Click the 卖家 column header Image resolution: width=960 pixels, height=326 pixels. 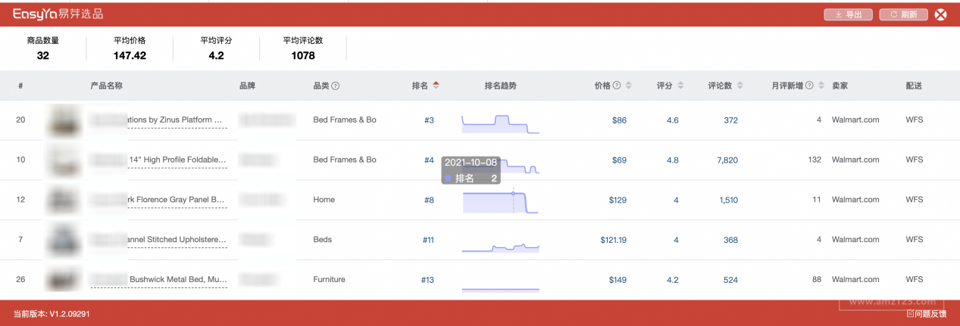click(x=840, y=86)
